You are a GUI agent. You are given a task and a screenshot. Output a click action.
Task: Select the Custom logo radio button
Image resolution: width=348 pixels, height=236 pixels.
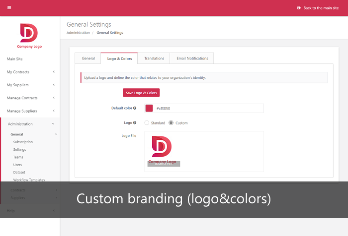[171, 122]
